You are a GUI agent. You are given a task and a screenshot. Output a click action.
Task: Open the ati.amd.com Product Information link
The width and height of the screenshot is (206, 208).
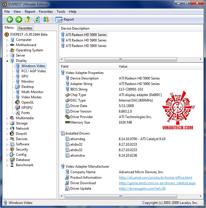point(155,177)
